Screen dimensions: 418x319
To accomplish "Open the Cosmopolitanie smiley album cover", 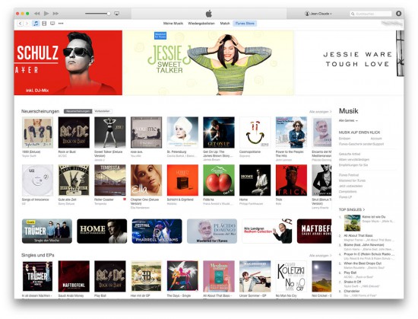I will pos(255,132).
